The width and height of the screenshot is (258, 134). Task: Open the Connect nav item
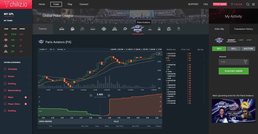point(84,4)
